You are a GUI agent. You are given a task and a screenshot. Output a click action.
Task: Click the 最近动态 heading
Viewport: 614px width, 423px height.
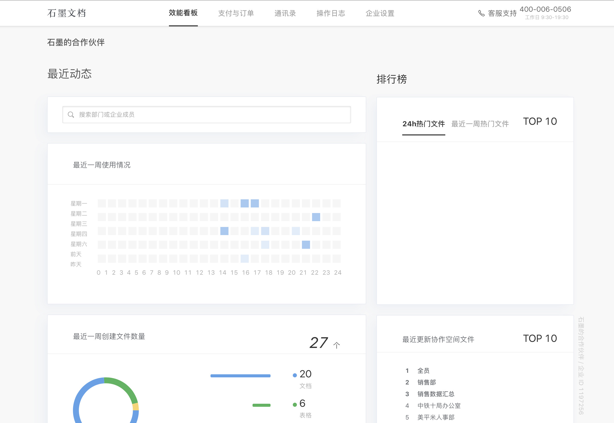(x=69, y=74)
